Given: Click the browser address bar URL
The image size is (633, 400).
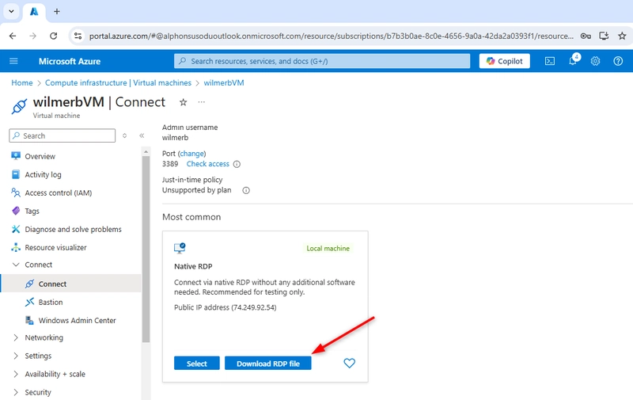Looking at the screenshot, I should coord(331,36).
